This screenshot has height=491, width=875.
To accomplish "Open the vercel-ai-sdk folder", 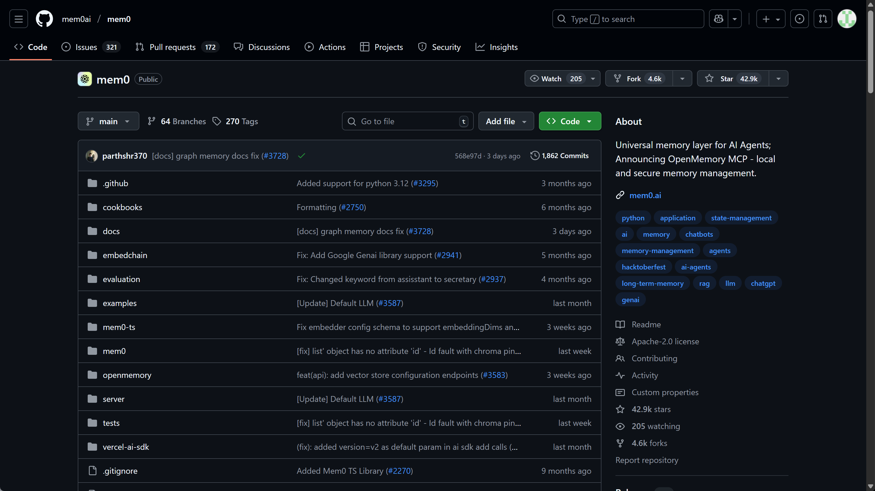I will 126,447.
